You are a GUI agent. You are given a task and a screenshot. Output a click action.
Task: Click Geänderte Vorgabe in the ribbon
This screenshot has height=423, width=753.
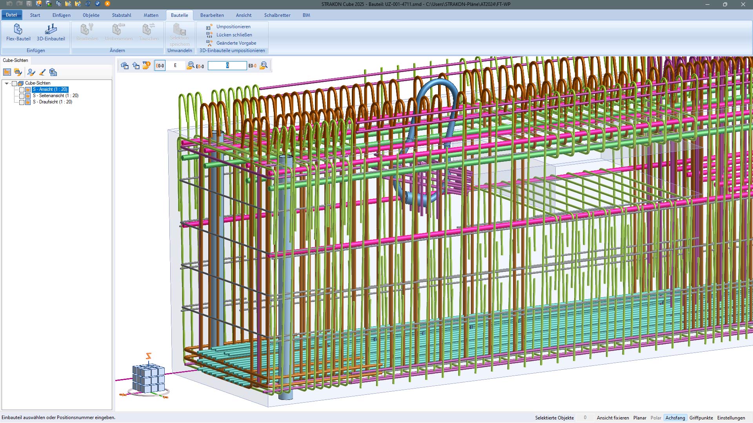pos(231,43)
